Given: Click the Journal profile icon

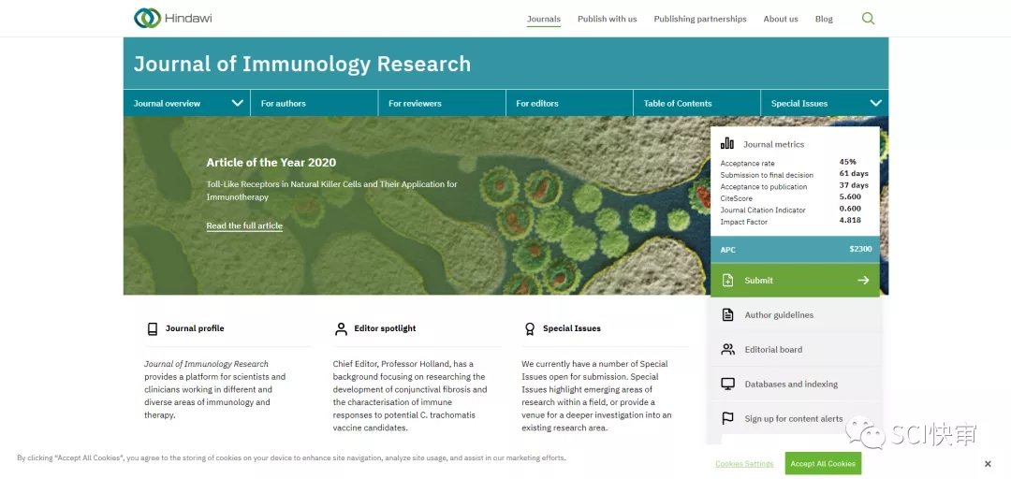Looking at the screenshot, I should click(x=153, y=329).
